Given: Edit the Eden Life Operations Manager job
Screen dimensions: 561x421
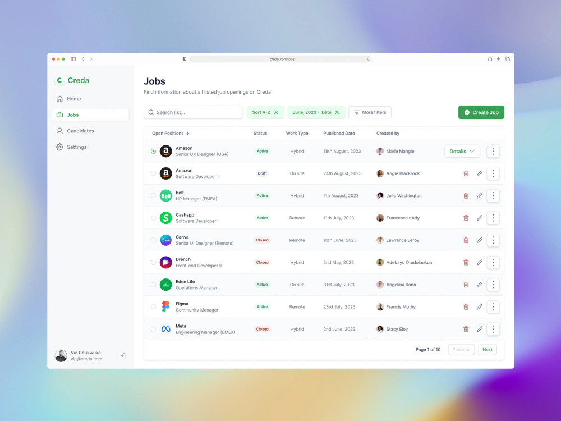Looking at the screenshot, I should coord(480,285).
